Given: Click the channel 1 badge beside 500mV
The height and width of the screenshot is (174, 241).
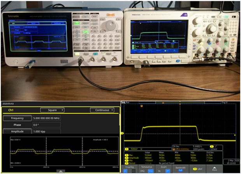Looking at the screenshot, I should coord(127,149).
